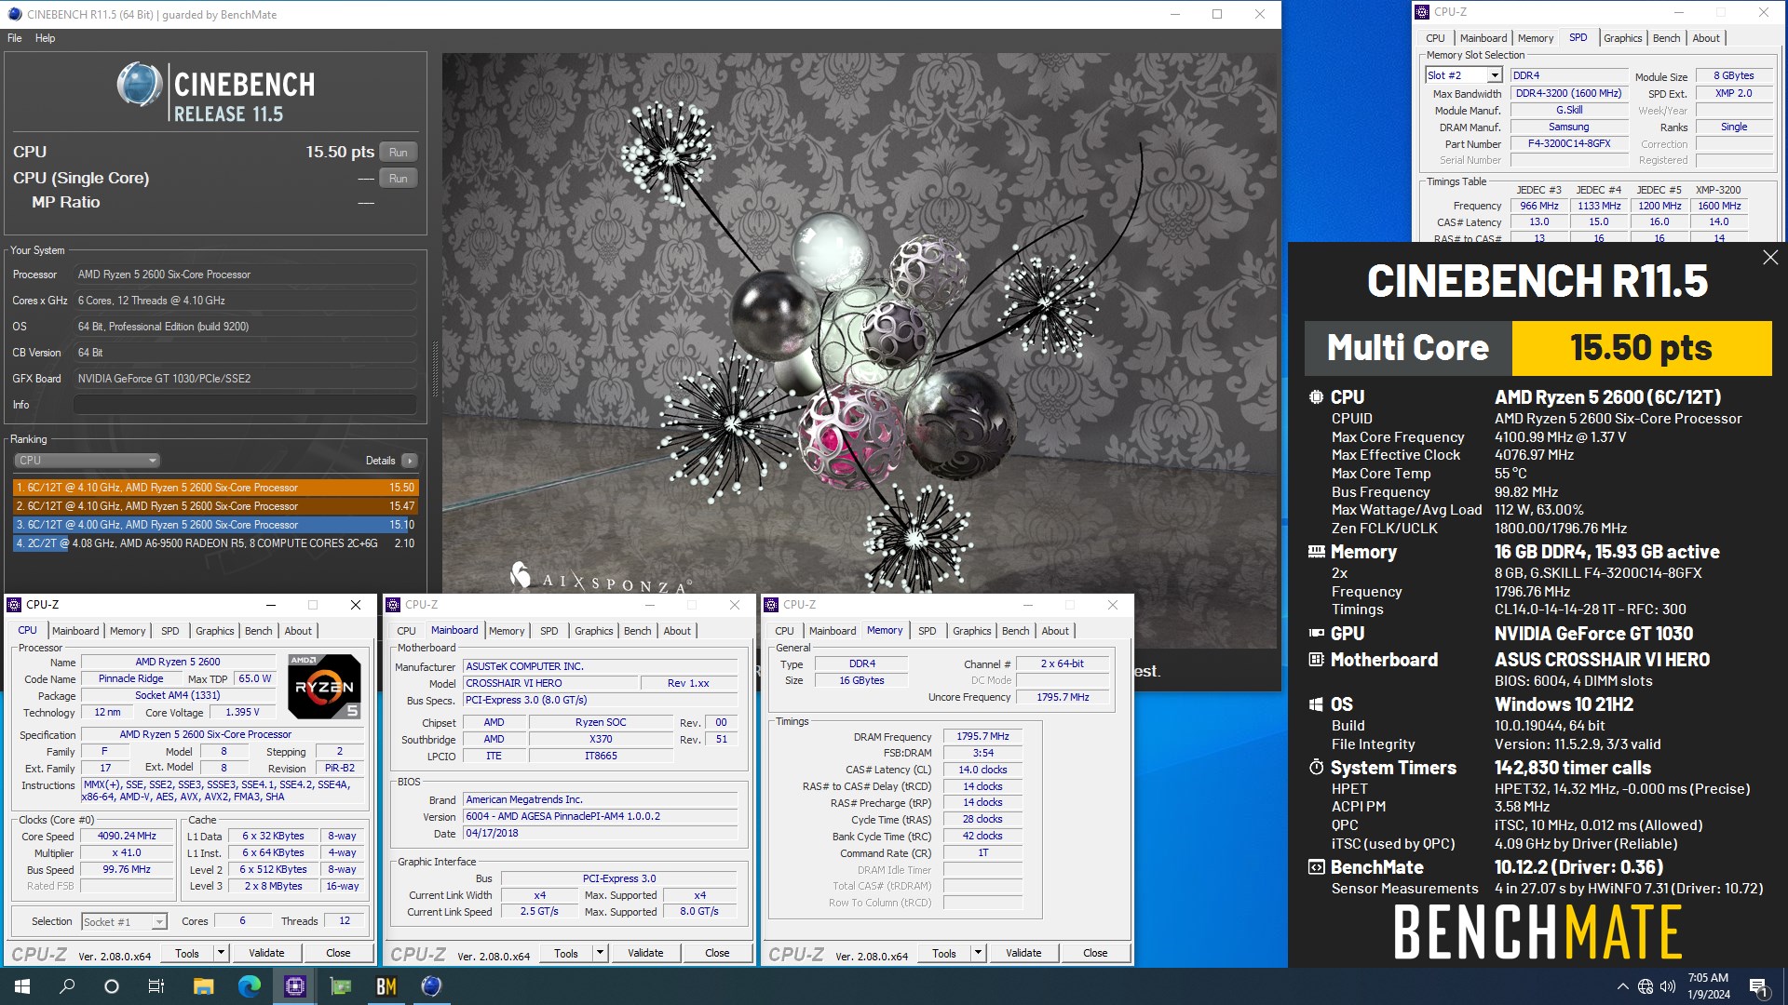Viewport: 1788px width, 1005px height.
Task: Open taskbar Search
Action: click(67, 986)
